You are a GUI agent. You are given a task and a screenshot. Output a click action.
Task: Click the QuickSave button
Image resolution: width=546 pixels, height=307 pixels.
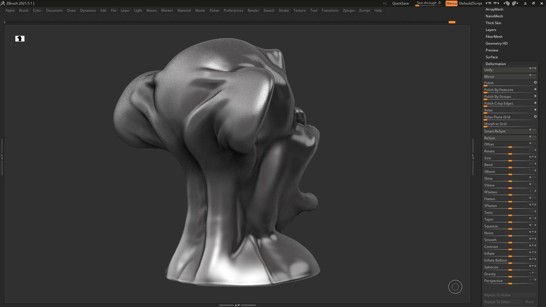(x=400, y=3)
